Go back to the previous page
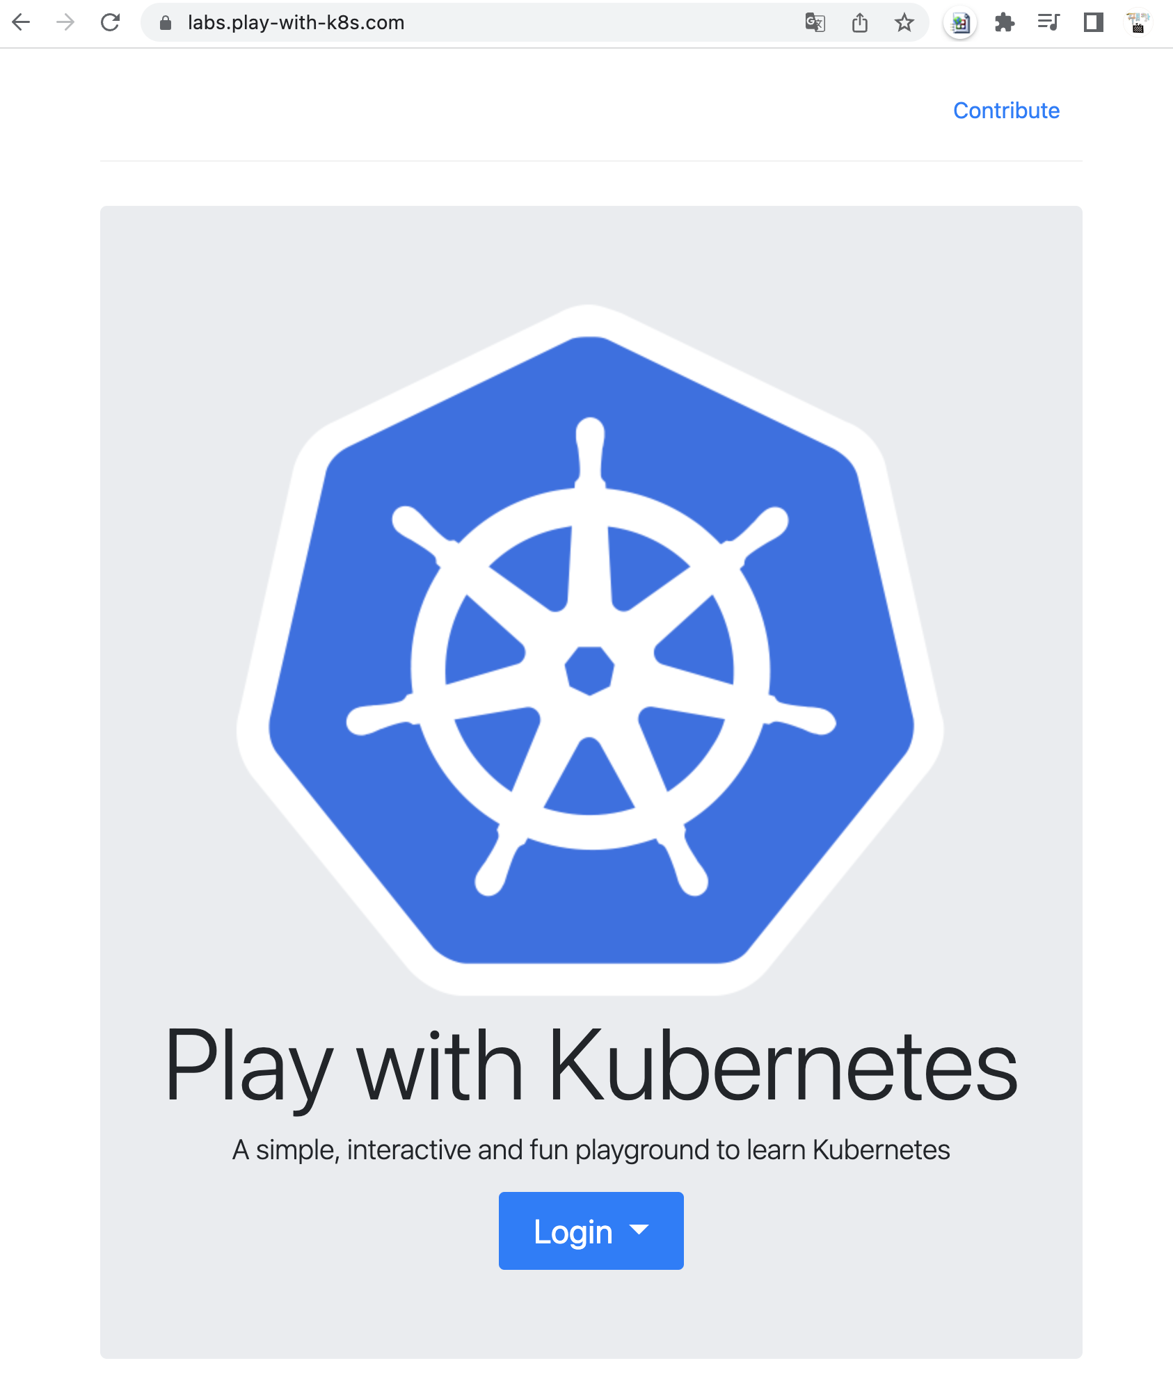 coord(22,23)
